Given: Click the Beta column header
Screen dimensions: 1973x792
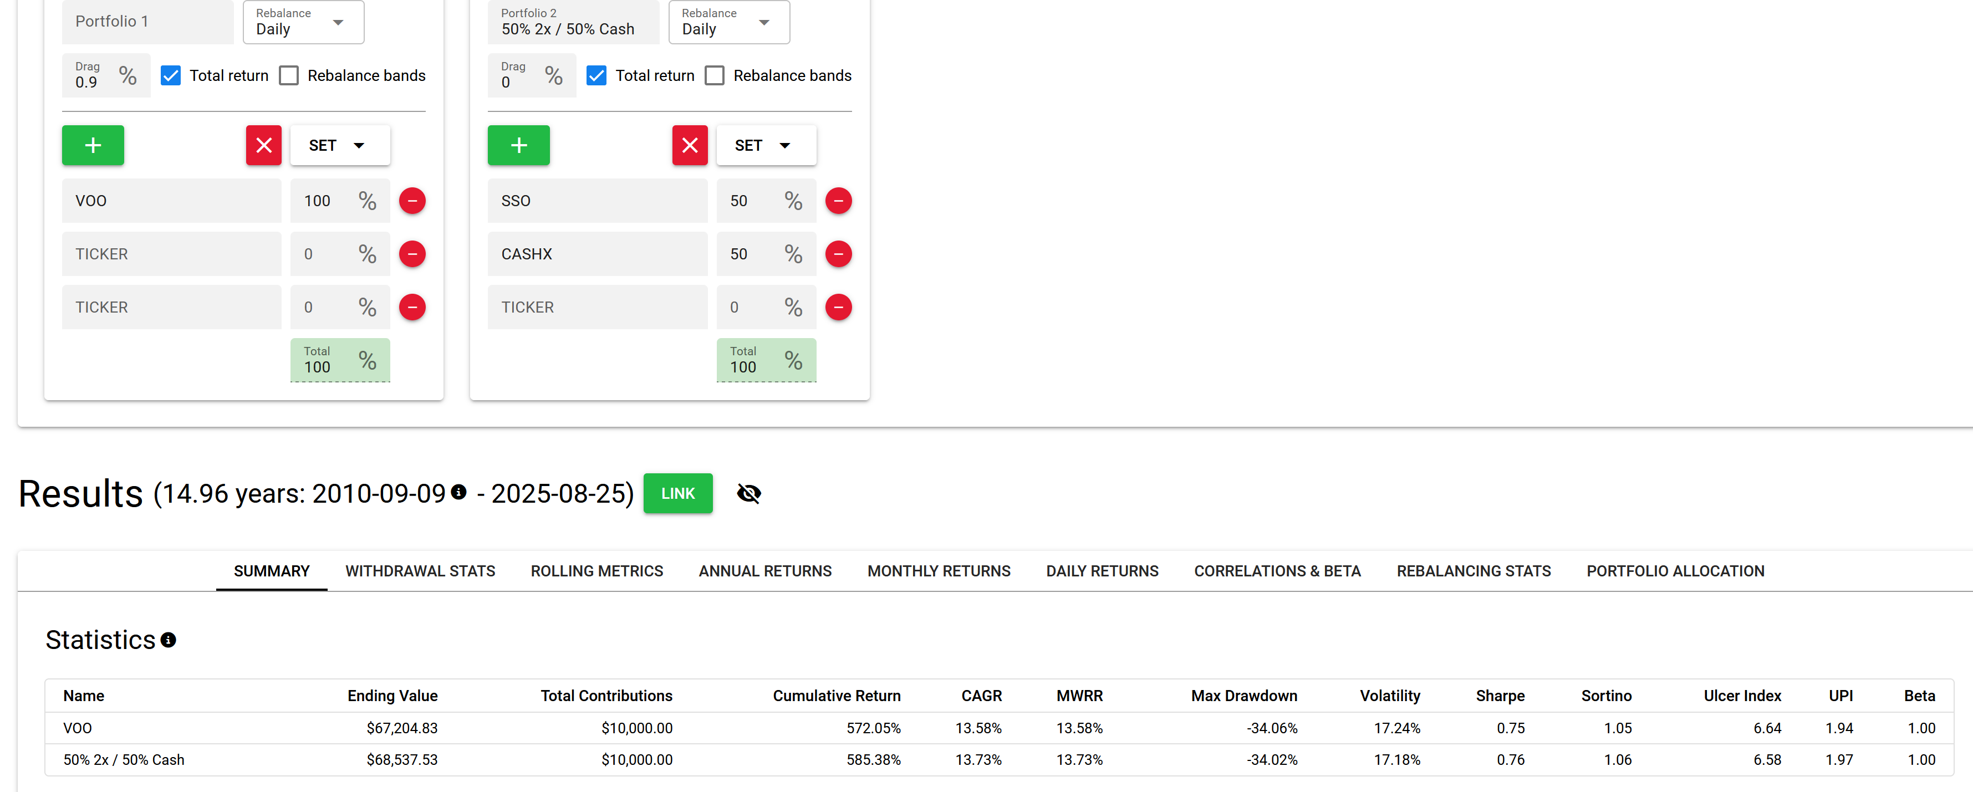Looking at the screenshot, I should [x=1919, y=696].
